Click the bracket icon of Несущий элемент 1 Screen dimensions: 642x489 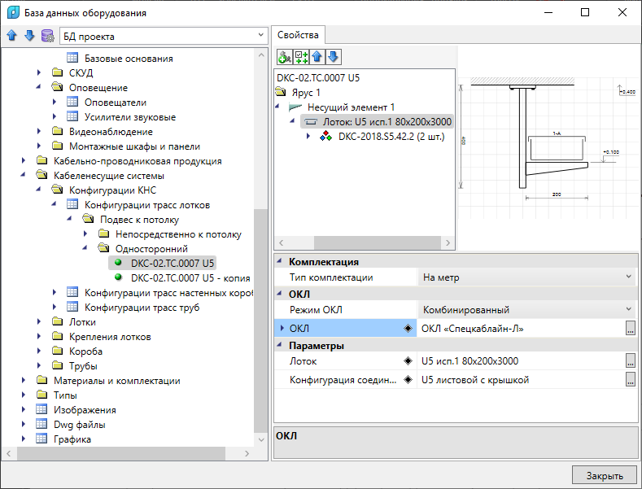tap(295, 107)
